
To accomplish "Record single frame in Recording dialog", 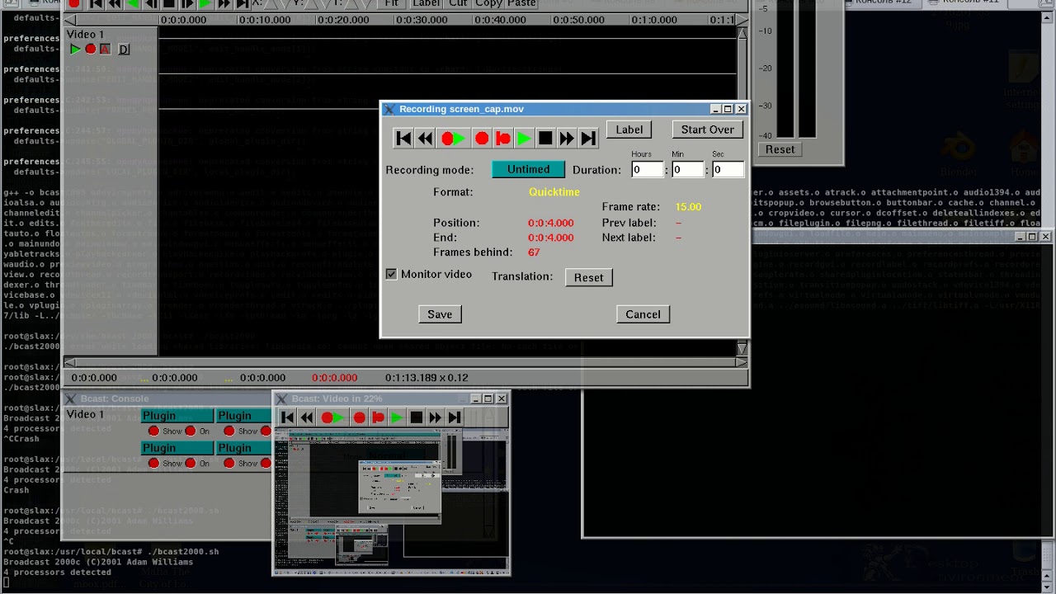I will (502, 139).
